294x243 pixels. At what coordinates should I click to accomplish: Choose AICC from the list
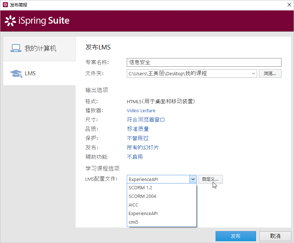(162, 205)
